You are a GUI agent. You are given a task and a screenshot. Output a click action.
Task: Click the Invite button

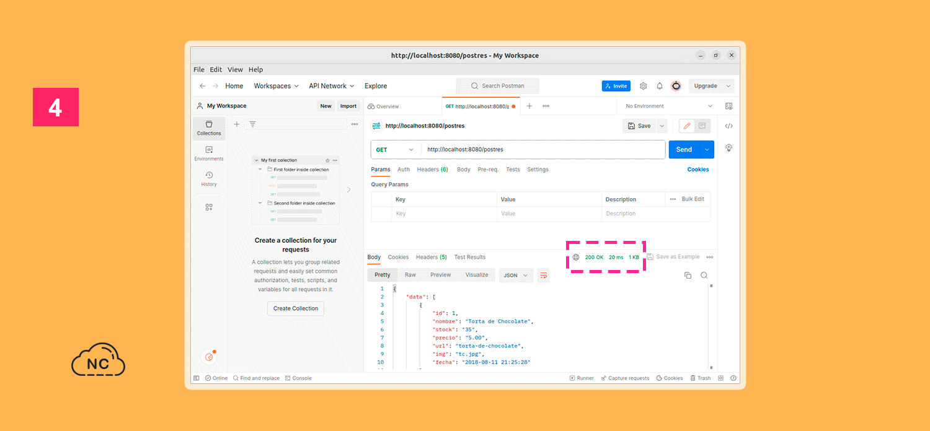click(616, 86)
